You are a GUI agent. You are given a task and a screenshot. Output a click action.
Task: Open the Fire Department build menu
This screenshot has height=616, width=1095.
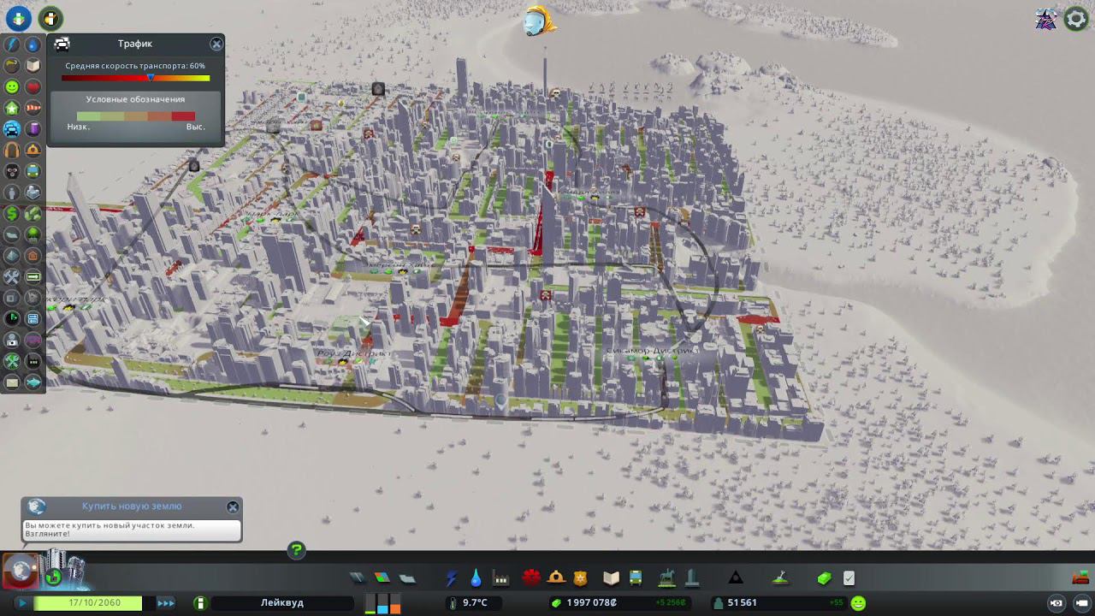[x=556, y=578]
